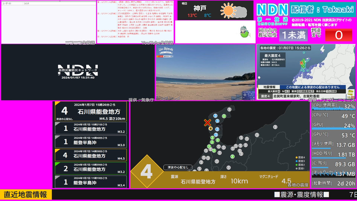Viewport: 357px width, 201px height.
Task: Click the 提供:ウェザーニュース credit text
Action: click(x=331, y=100)
